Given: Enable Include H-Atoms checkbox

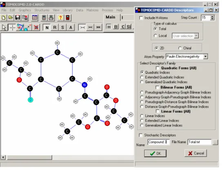Looking at the screenshot, I should pos(141,18).
